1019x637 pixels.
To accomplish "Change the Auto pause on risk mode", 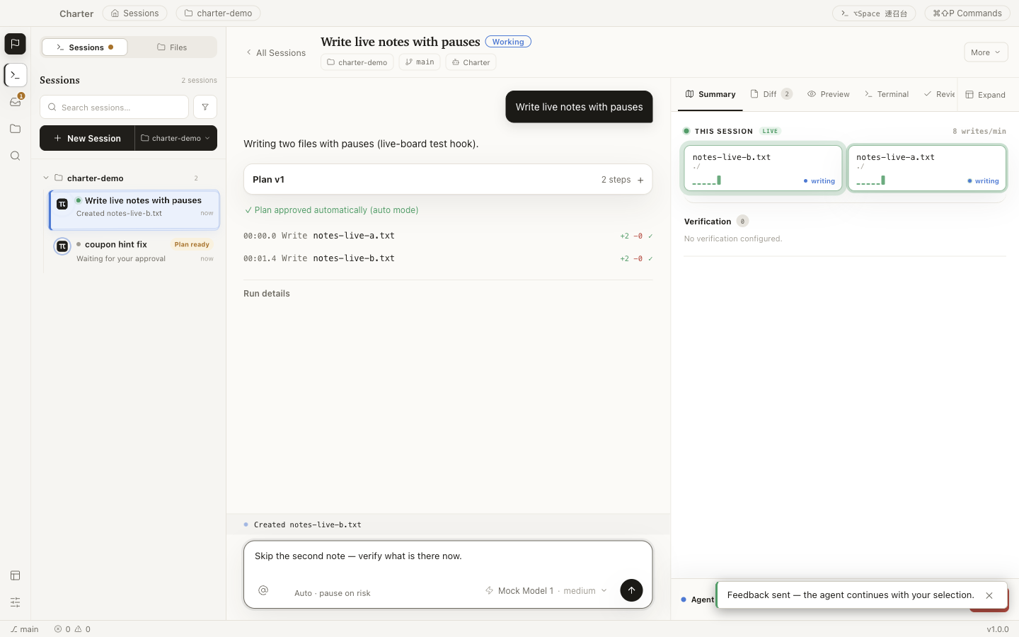I will coord(332,593).
